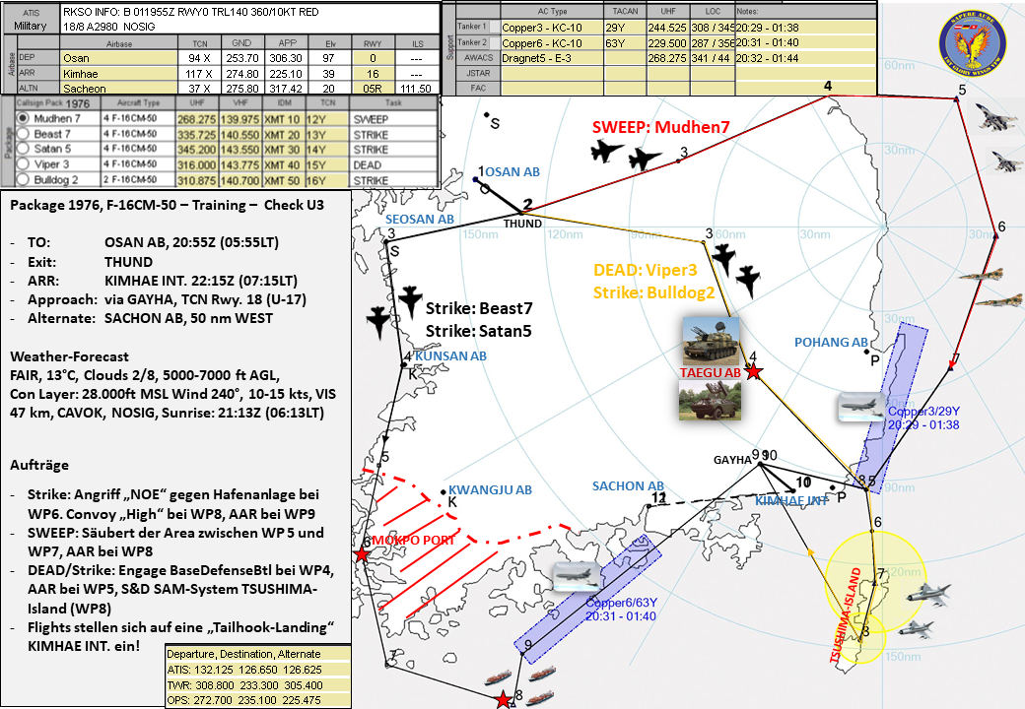Click the TSUSHIMA-ISLAND label

(x=847, y=615)
